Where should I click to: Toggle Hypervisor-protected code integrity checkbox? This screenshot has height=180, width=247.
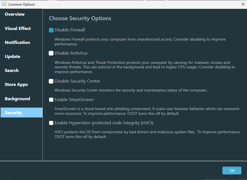coord(51,123)
